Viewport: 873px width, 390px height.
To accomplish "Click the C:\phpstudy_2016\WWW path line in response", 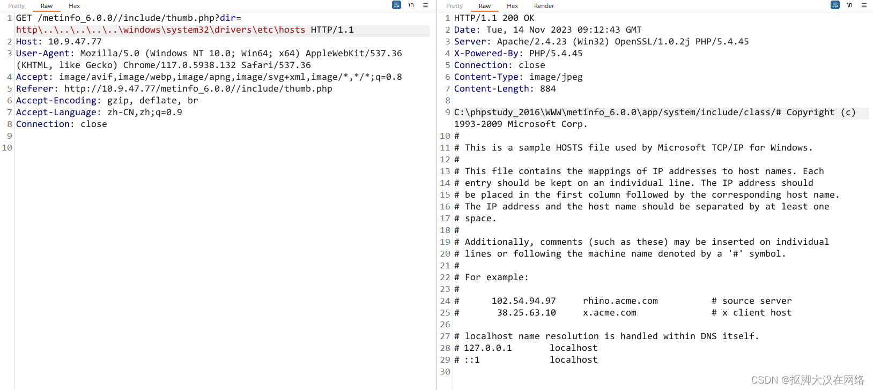I will (x=655, y=112).
